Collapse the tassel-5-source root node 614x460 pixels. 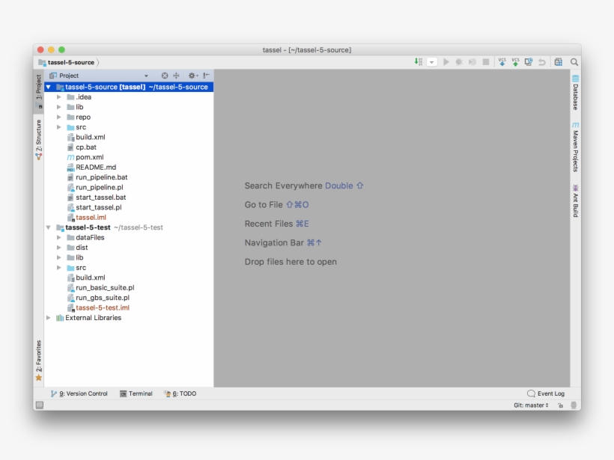click(48, 87)
